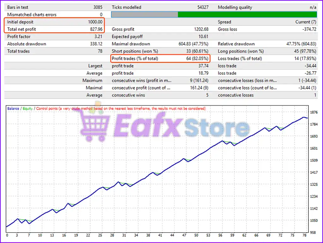The image size is (323, 243).
Task: Click the Bars in test value 3085
Action: pos(98,7)
